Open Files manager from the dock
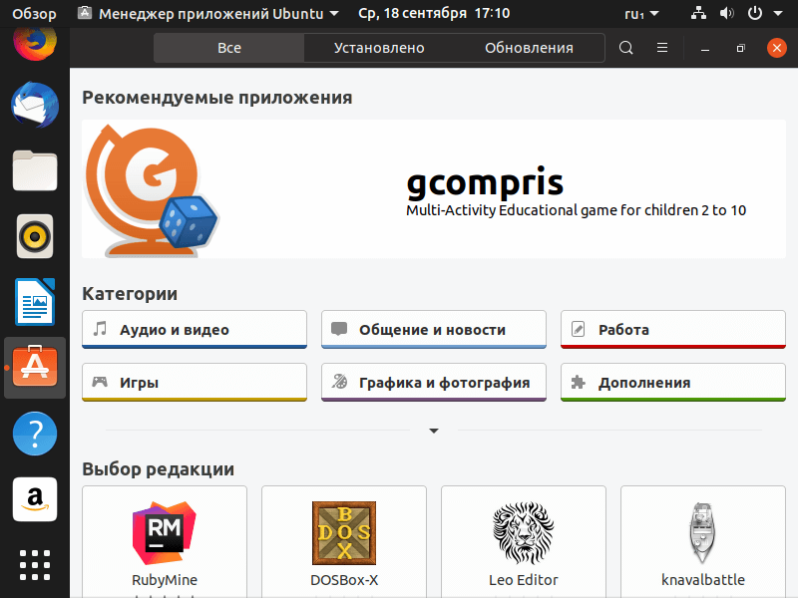798x598 pixels. point(35,170)
